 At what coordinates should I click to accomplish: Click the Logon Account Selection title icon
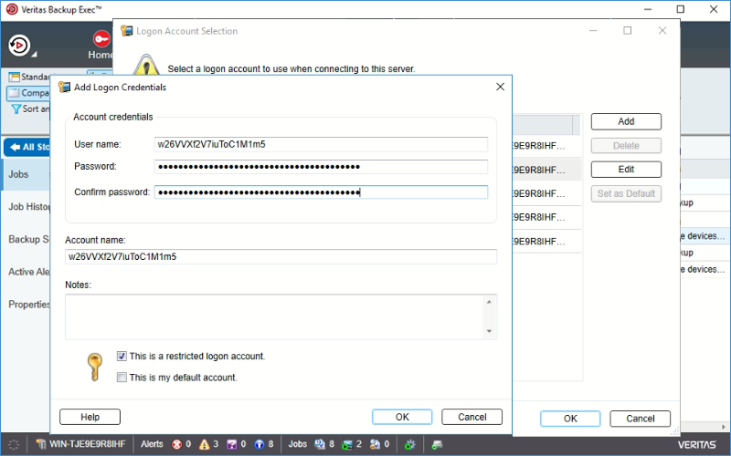pyautogui.click(x=126, y=31)
